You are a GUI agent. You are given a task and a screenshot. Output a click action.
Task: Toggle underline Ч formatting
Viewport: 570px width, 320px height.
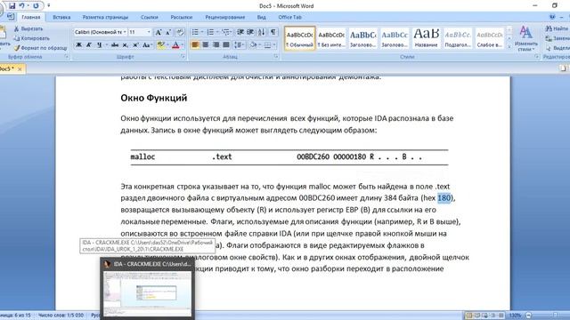[99, 45]
